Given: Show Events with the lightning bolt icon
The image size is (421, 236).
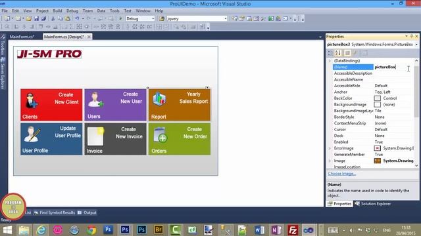Looking at the screenshot, I should (x=355, y=53).
